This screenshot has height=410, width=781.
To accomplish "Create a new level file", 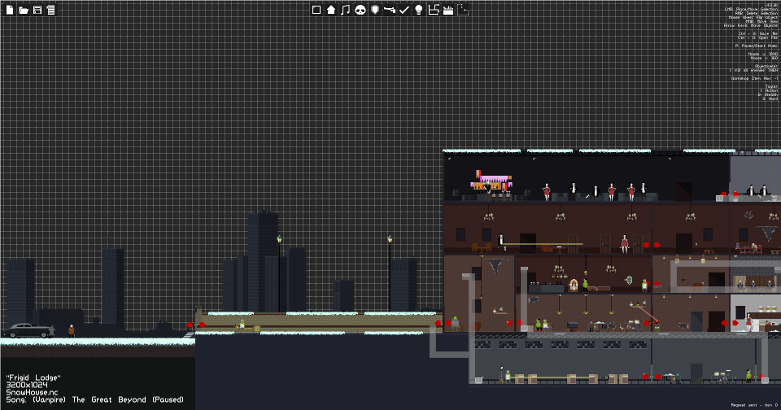I will click(10, 10).
